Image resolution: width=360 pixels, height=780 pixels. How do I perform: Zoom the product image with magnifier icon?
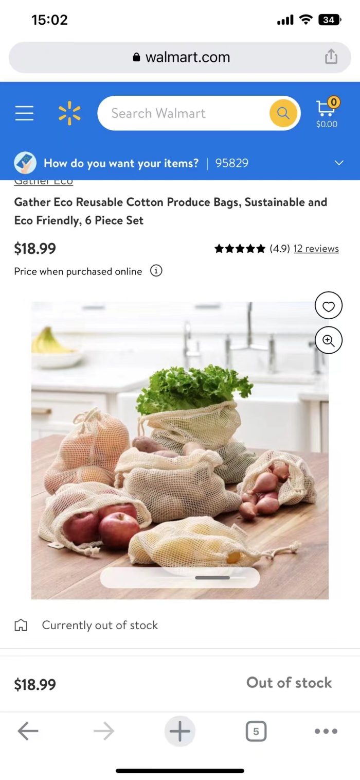[x=329, y=340]
